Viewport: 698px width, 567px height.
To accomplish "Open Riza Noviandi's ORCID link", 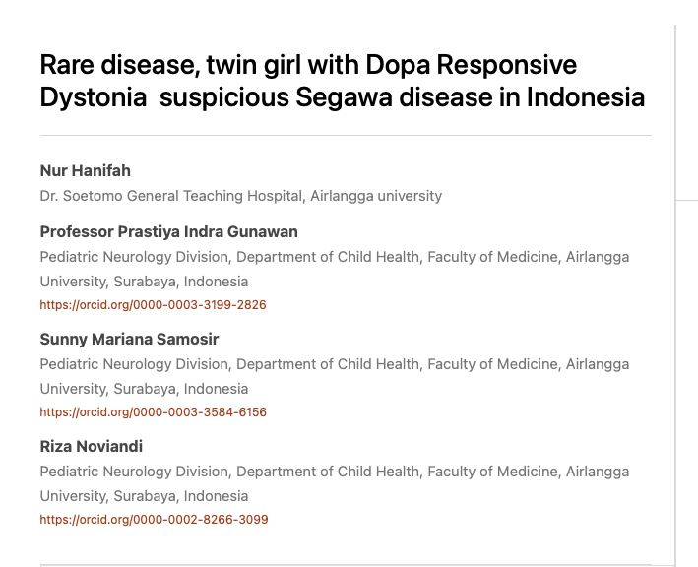I will coord(154,520).
